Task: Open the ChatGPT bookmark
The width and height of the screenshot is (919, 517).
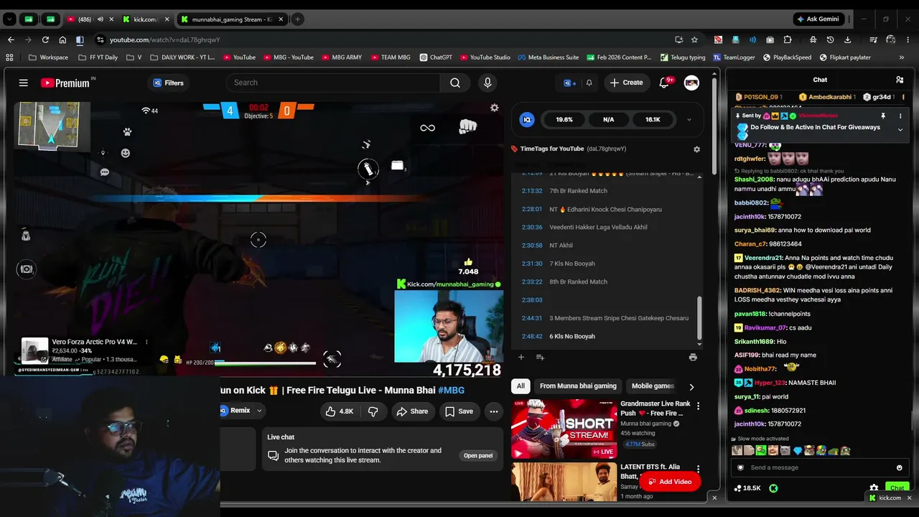Action: click(x=435, y=57)
